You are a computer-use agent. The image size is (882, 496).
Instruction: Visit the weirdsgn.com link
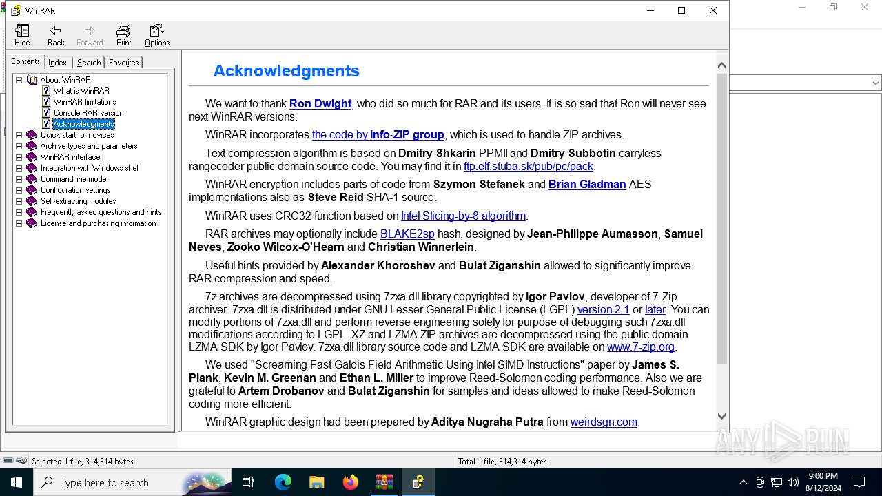click(x=604, y=422)
